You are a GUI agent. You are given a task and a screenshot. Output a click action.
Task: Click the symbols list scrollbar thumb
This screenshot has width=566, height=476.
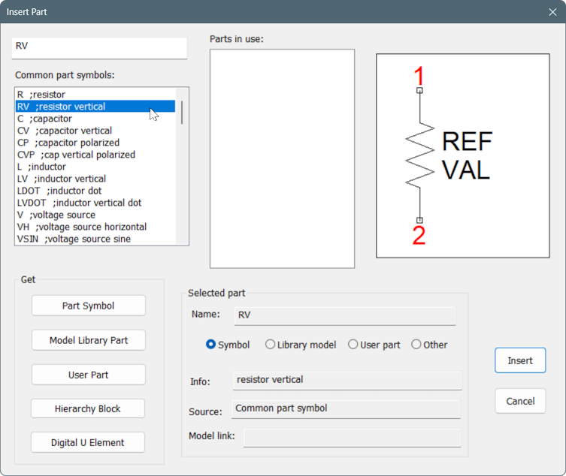pyautogui.click(x=182, y=113)
